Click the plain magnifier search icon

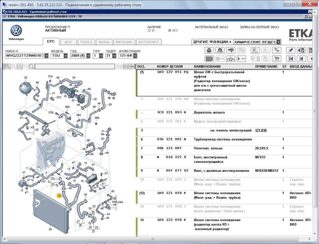point(31,67)
